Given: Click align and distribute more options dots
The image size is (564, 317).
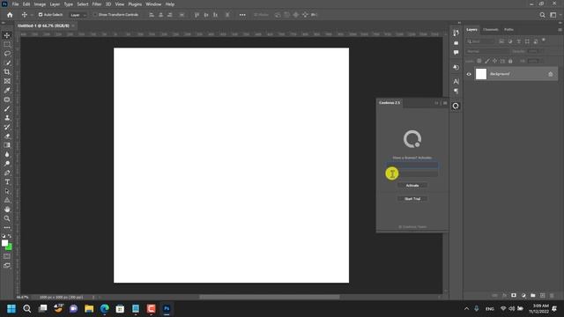Looking at the screenshot, I should click(242, 15).
